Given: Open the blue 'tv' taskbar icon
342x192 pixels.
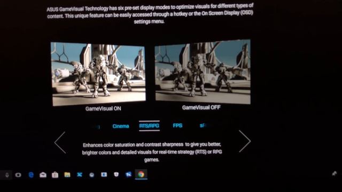Looking at the screenshot, I should (128, 174).
